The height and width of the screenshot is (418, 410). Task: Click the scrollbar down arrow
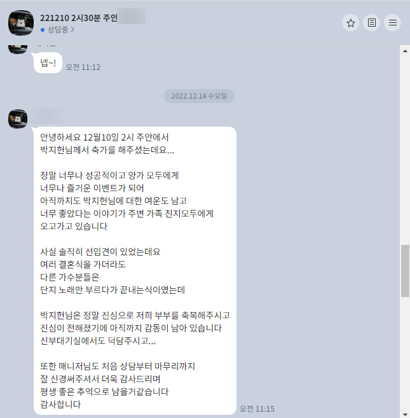pyautogui.click(x=405, y=414)
